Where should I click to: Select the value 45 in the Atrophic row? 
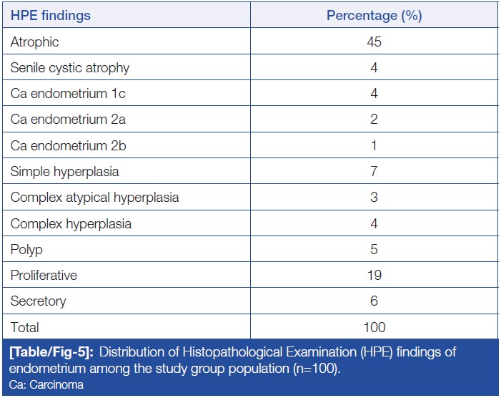pos(374,42)
